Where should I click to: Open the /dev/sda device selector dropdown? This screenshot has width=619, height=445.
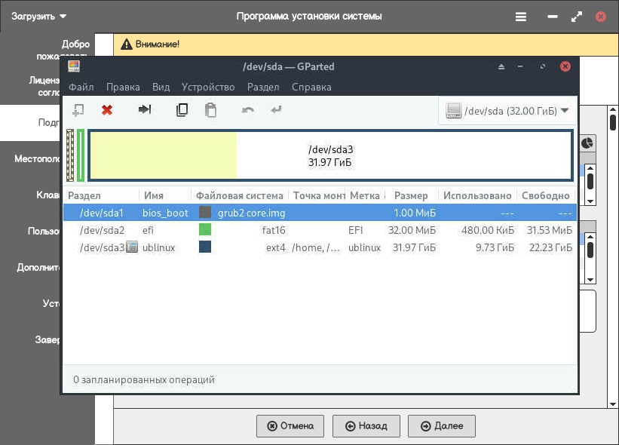point(507,111)
